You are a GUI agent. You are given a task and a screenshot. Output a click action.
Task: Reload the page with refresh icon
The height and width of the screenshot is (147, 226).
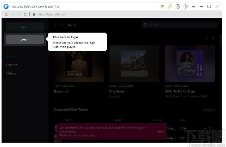click(25, 14)
